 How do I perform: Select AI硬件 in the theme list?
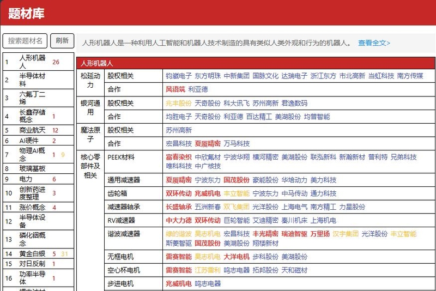(38, 141)
